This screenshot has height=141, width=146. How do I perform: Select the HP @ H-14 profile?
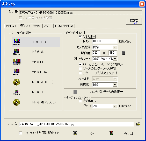pyautogui.click(x=36, y=42)
